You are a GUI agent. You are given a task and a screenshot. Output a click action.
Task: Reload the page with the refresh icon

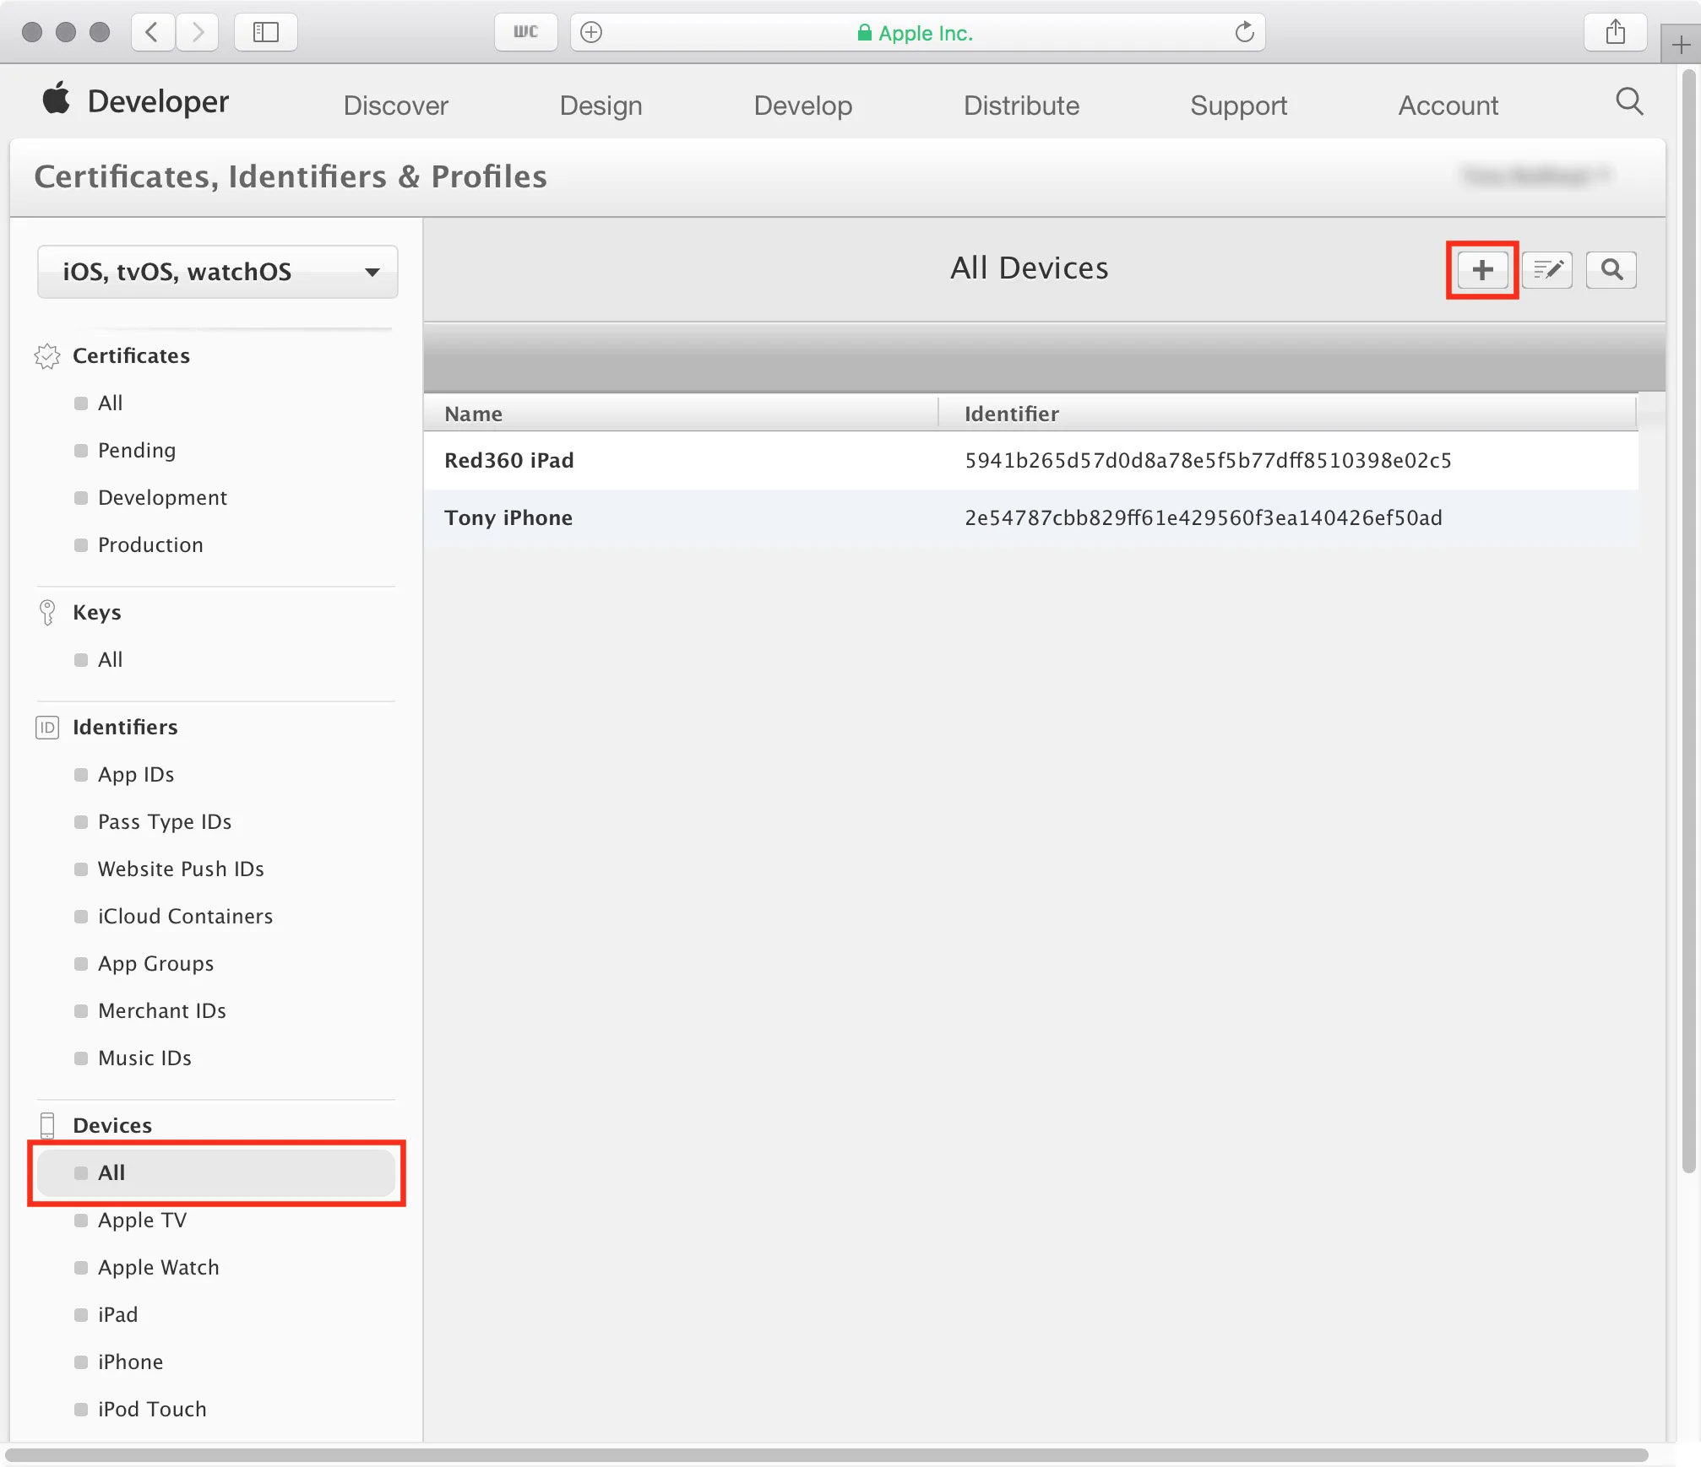[x=1244, y=32]
